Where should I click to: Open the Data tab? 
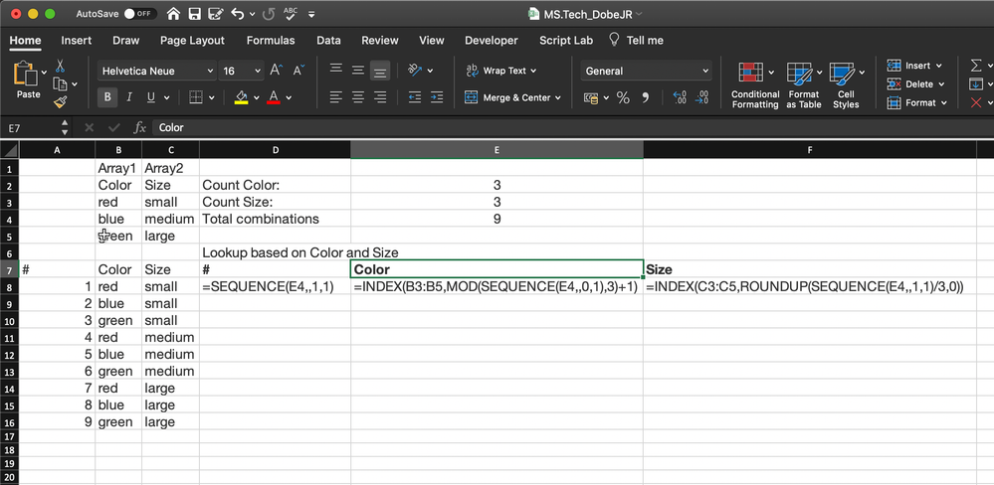pos(328,40)
